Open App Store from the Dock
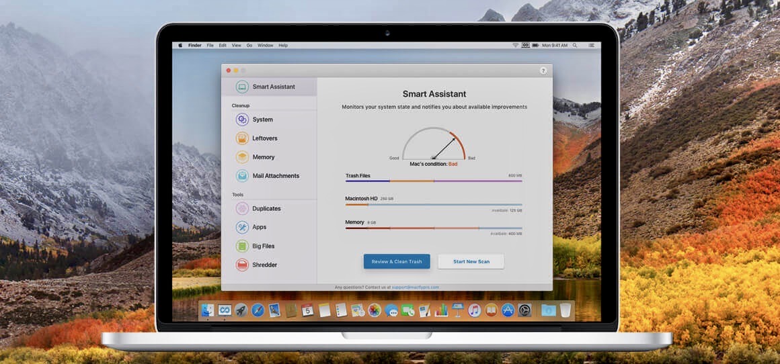Screen dimensions: 780x364 (508, 310)
